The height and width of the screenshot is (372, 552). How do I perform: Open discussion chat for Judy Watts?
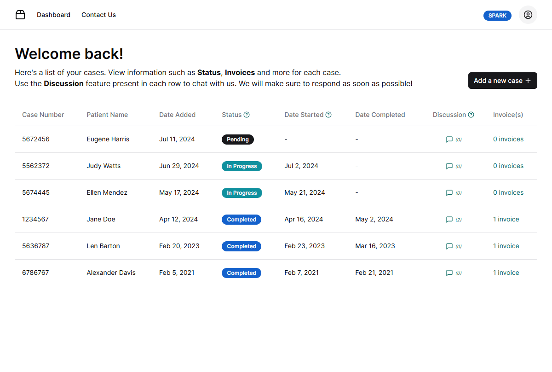[449, 166]
